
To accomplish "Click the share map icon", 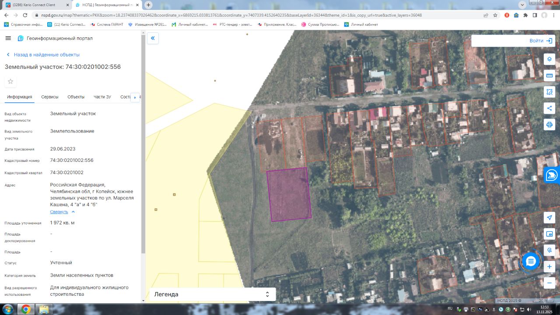I will 549,108.
